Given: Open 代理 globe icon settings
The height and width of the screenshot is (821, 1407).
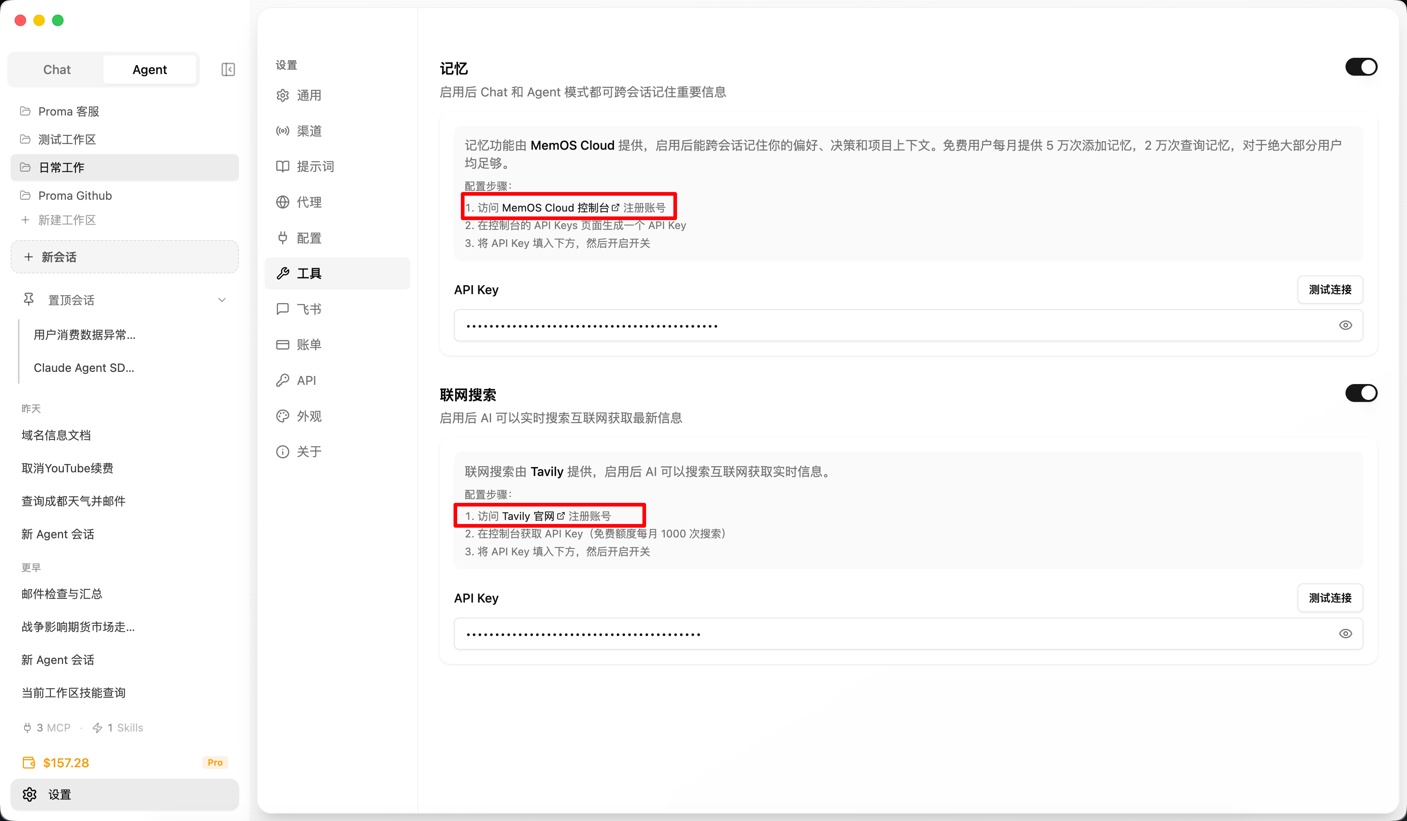Looking at the screenshot, I should [x=283, y=202].
